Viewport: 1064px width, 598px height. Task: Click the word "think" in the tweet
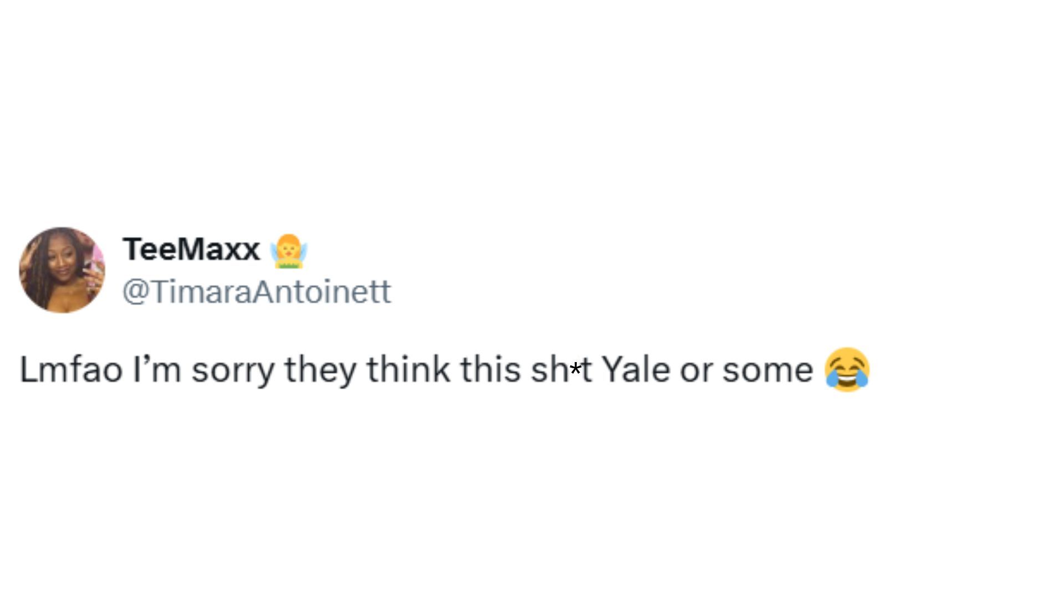(408, 369)
